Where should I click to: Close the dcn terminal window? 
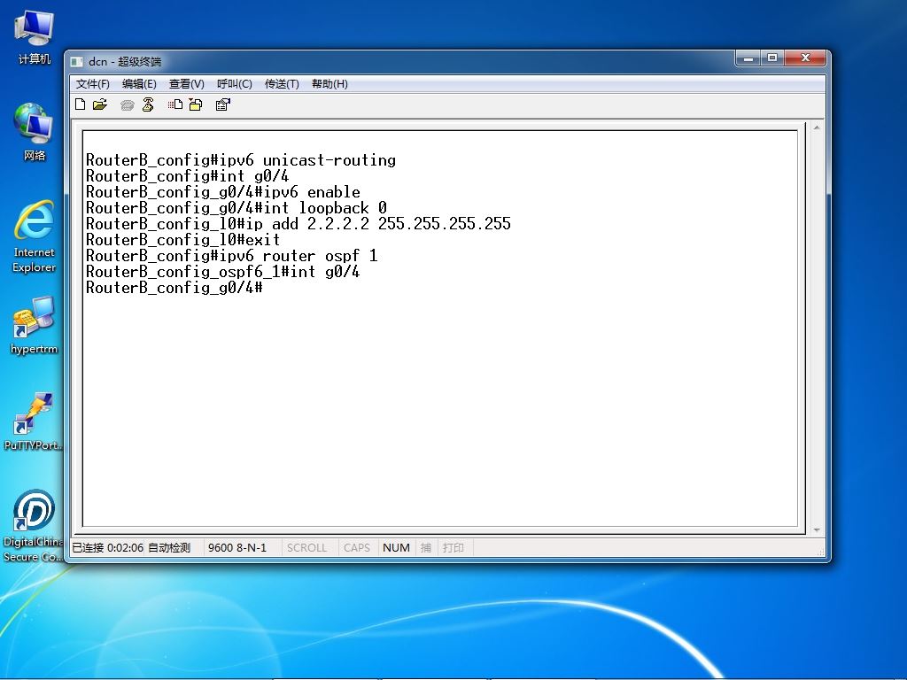805,58
